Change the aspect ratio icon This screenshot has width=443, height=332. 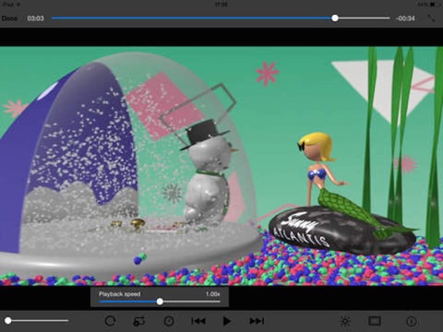[375, 321]
